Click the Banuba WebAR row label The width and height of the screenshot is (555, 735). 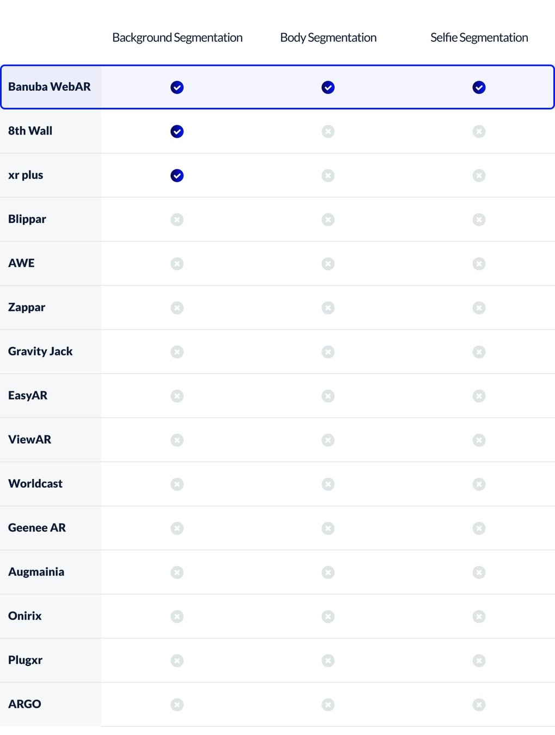pyautogui.click(x=50, y=87)
